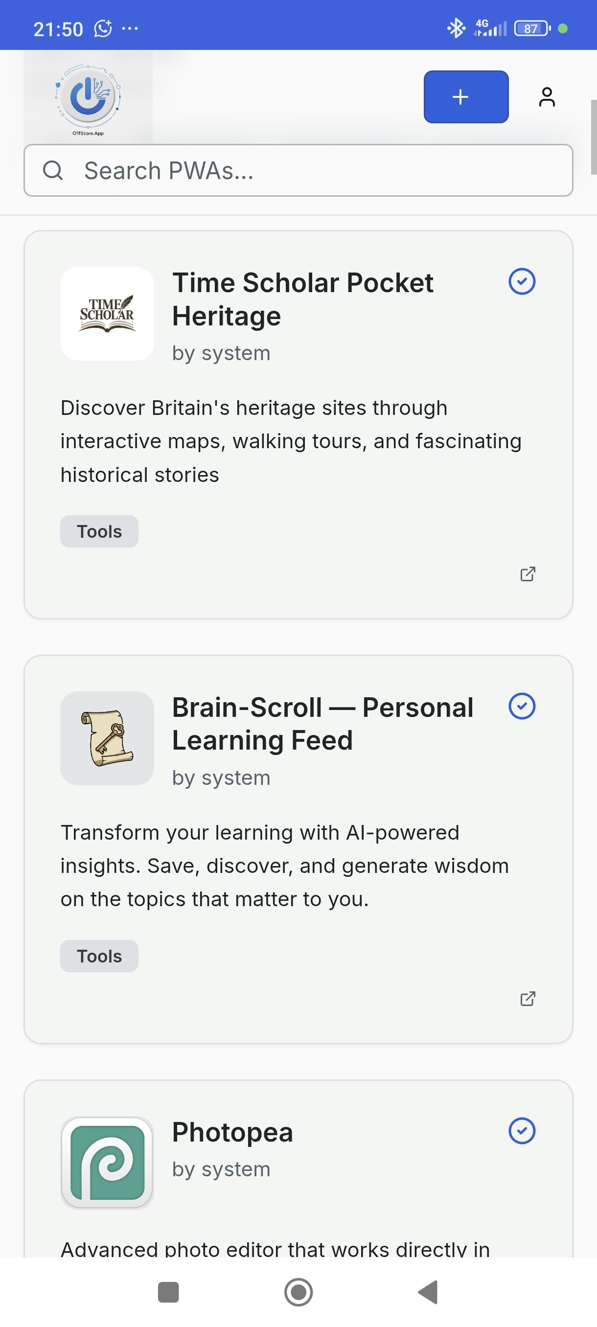Open Time Scholar in external browser
This screenshot has width=597, height=1327.
528,573
